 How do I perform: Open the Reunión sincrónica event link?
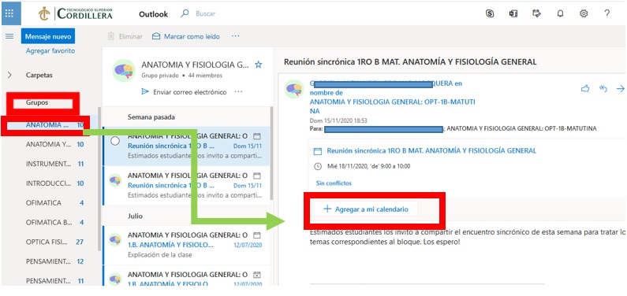coord(432,151)
